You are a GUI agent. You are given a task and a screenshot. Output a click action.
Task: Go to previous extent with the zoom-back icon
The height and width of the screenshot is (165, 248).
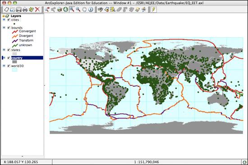coord(47,9)
